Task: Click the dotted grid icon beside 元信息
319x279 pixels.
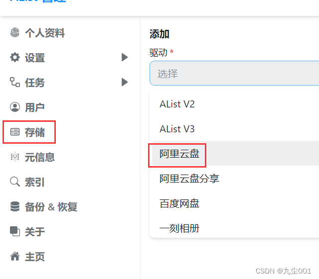Action: click(15, 157)
